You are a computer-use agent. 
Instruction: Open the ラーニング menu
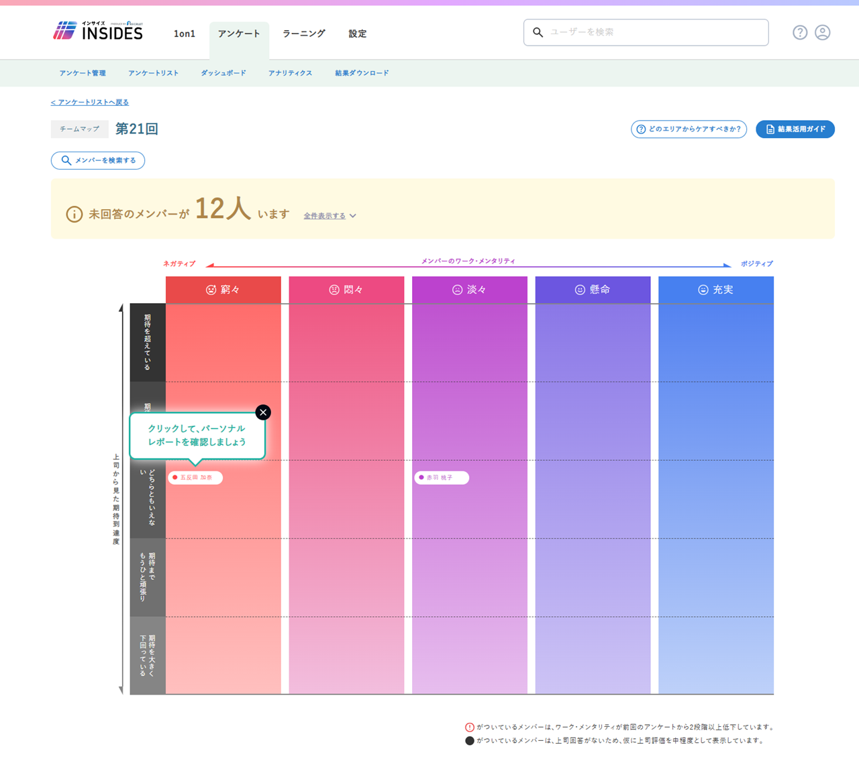(x=304, y=34)
